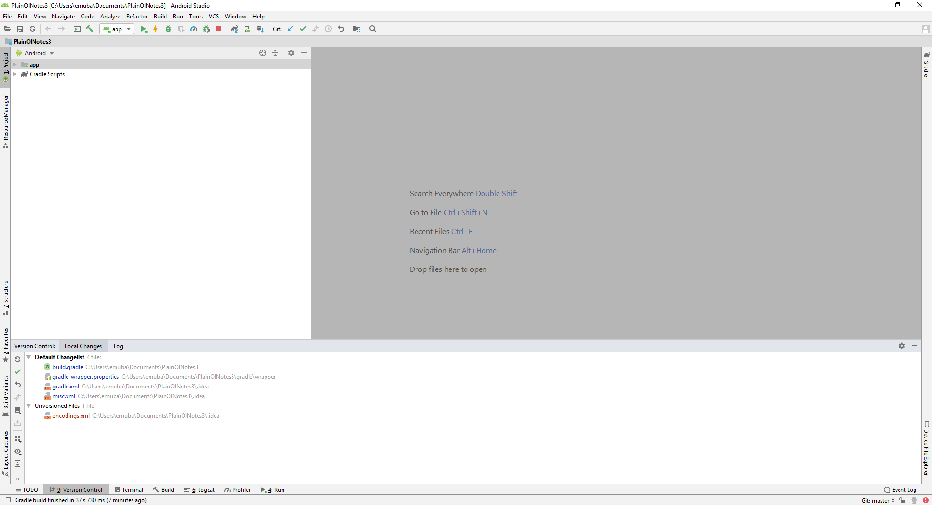
Task: Click the locate/scroll from source target icon
Action: pyautogui.click(x=263, y=53)
